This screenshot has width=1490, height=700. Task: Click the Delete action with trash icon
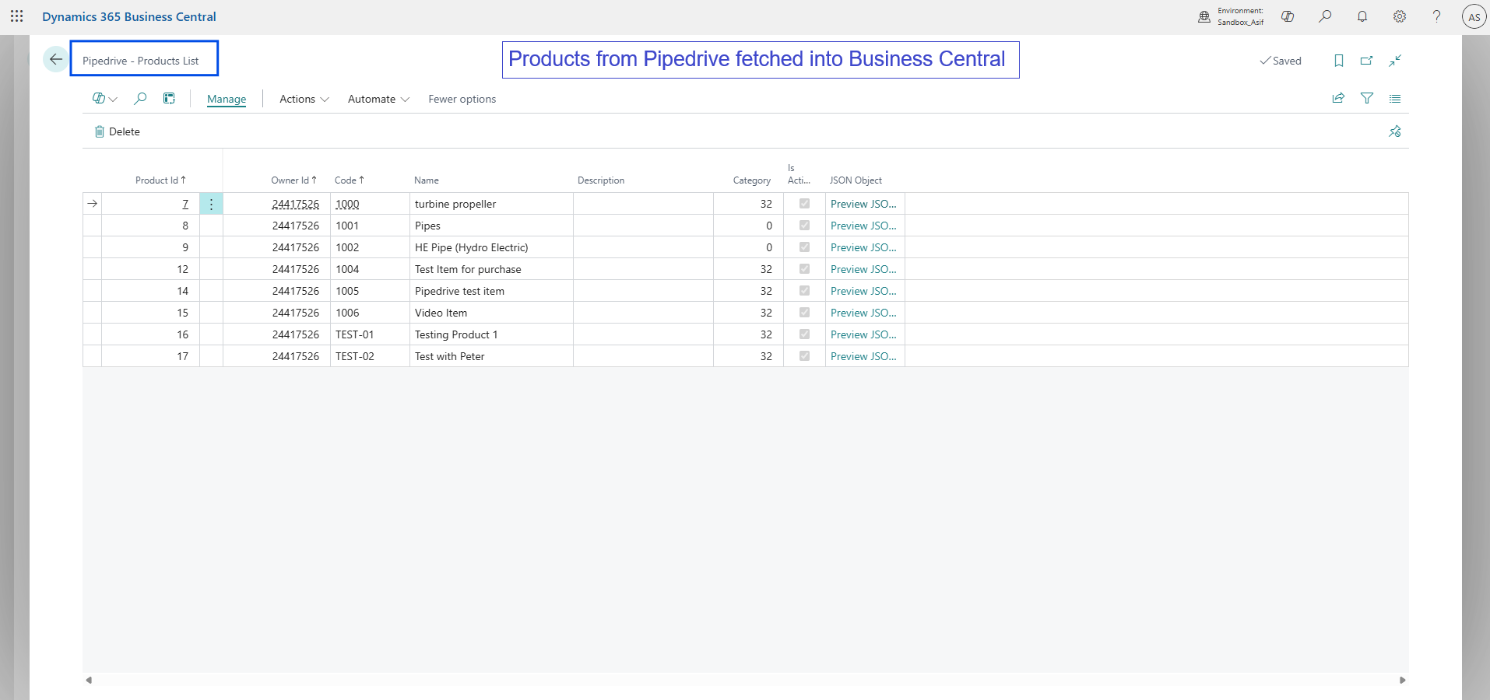[x=117, y=131]
